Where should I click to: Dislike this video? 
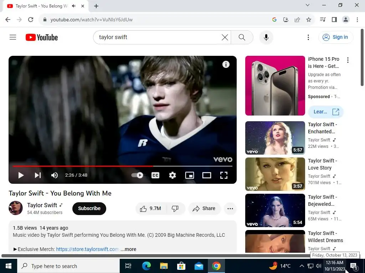(x=175, y=208)
